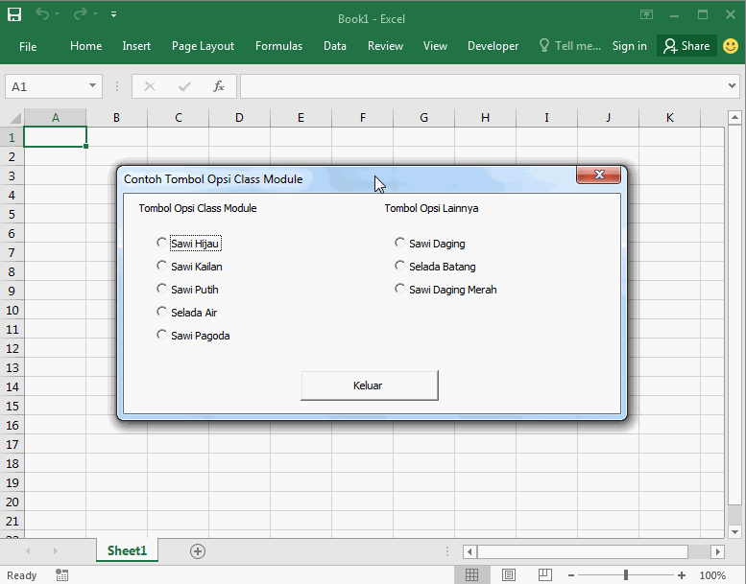Click the Share button
Screen dimensions: 746x584
point(686,46)
